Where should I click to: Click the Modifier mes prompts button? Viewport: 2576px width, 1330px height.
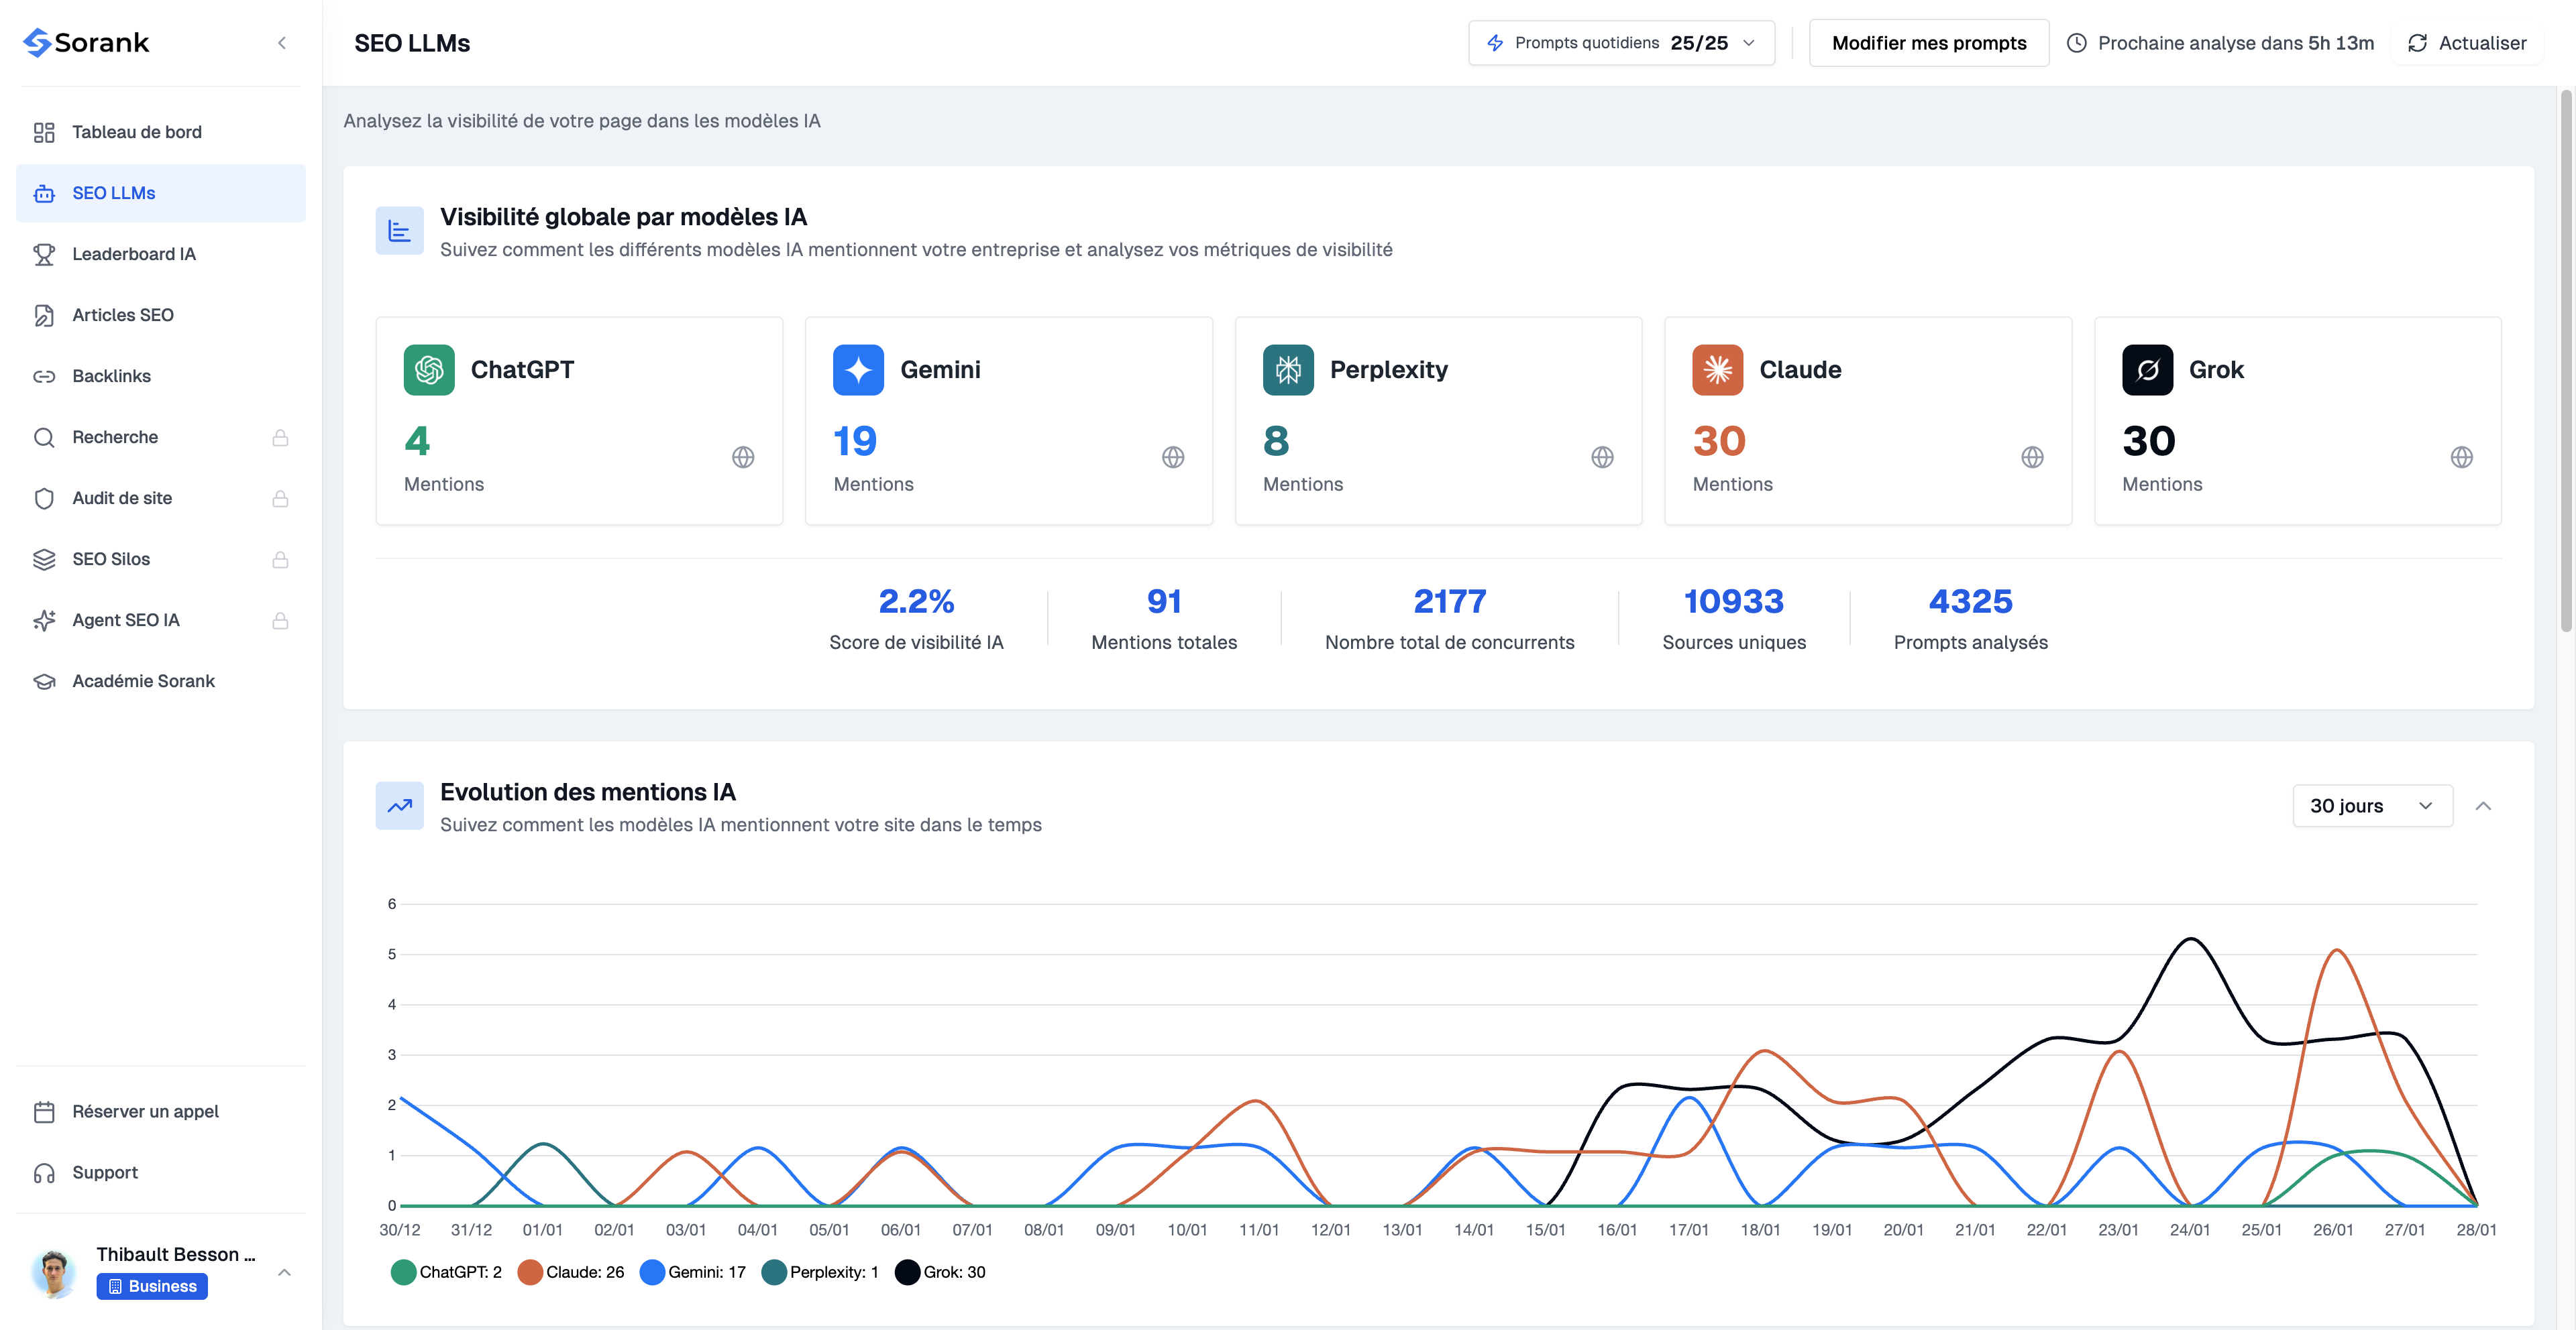click(x=1928, y=43)
